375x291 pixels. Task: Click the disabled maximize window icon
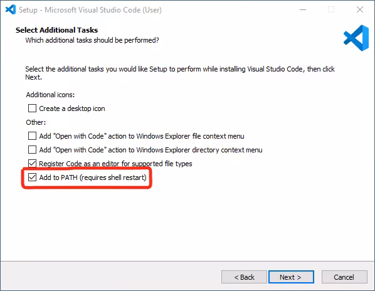[x=331, y=9]
